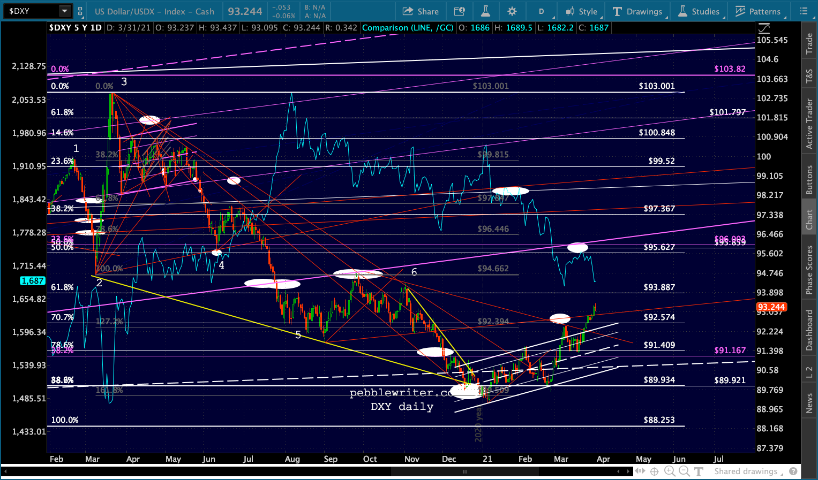Open the symbol info card icon
The width and height of the screenshot is (818, 480).
[x=459, y=11]
